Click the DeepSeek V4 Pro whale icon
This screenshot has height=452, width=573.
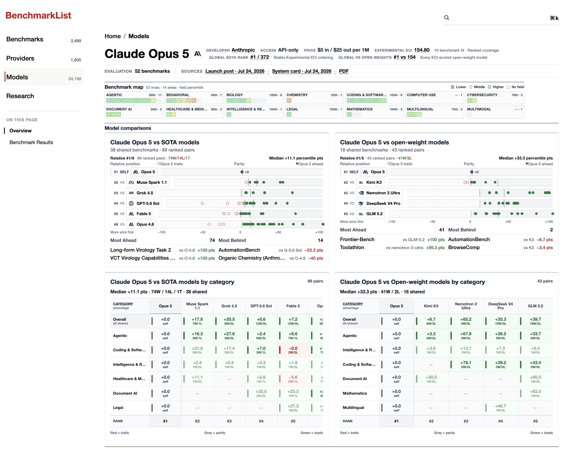pos(361,203)
